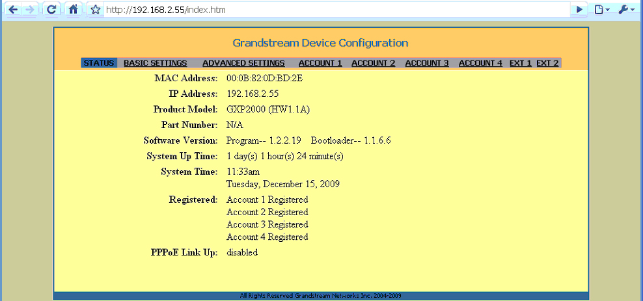The width and height of the screenshot is (643, 301).
Task: Go to the browser home page
Action: click(x=74, y=10)
